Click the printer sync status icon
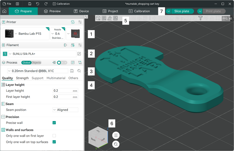This screenshot has height=151, width=234. coord(73,22)
